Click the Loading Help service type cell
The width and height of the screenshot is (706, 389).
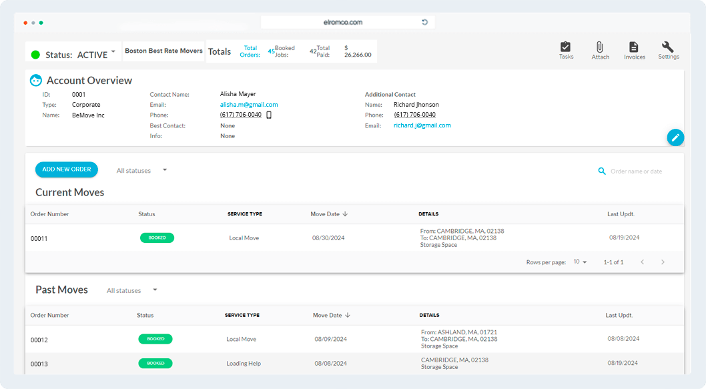pos(244,364)
